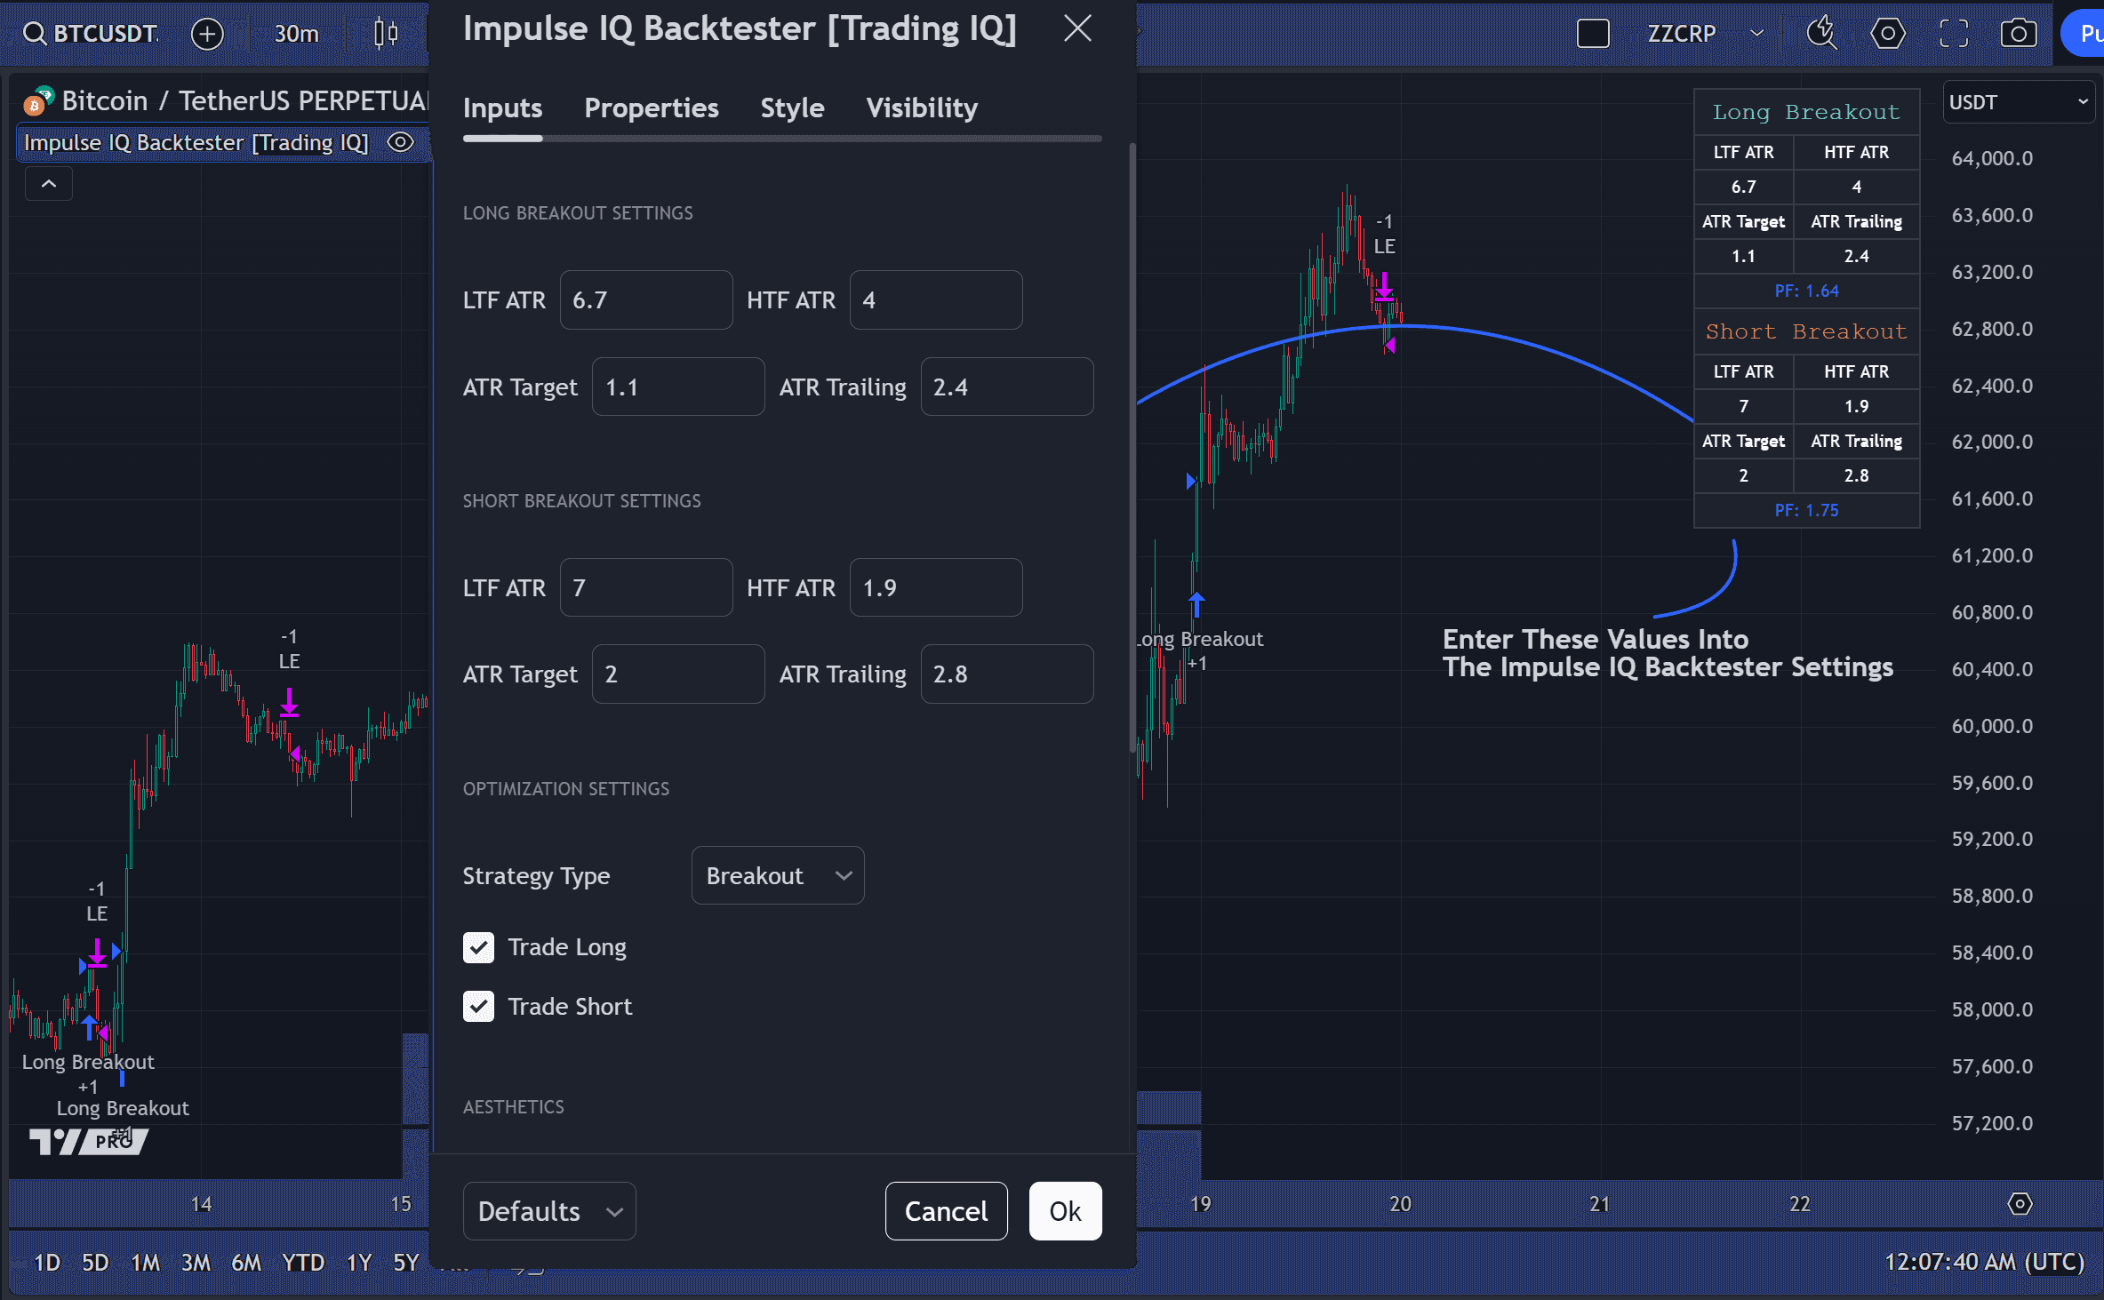Click the short breakout LTF ATR field 7
Screen dimensions: 2104x1300
click(646, 587)
